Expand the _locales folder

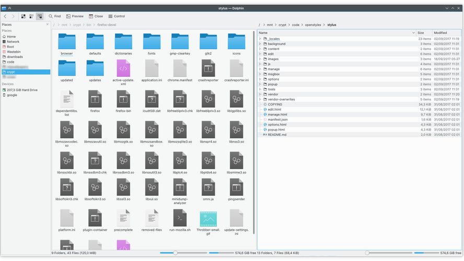260,39
